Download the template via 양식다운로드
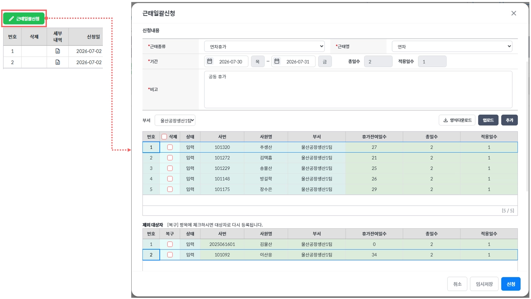531x299 pixels. point(457,120)
